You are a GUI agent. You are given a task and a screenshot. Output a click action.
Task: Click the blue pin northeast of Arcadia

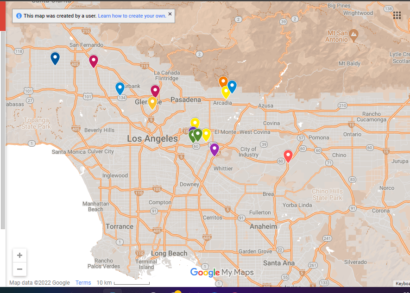tap(232, 86)
